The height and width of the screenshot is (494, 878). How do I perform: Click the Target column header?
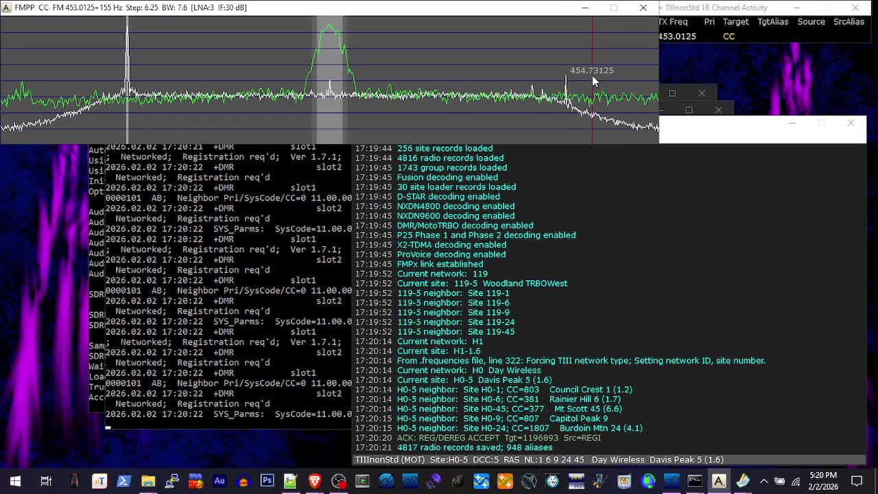[x=735, y=22]
